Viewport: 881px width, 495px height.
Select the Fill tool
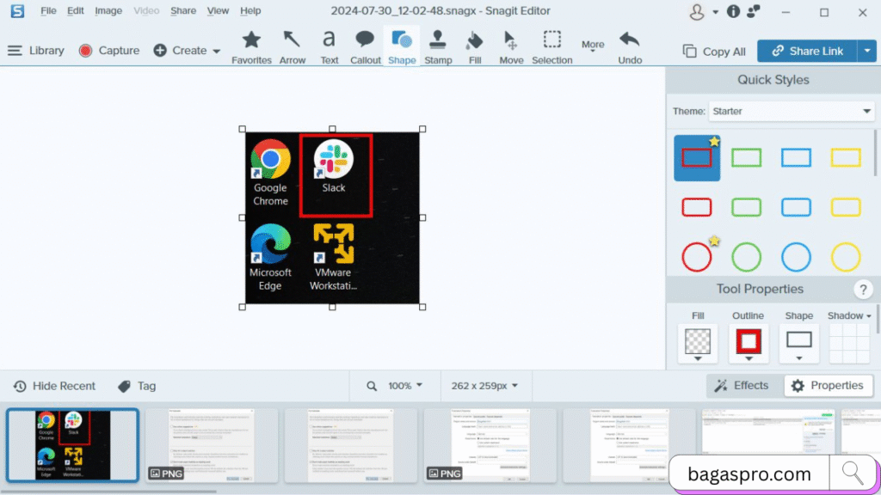[x=474, y=45]
